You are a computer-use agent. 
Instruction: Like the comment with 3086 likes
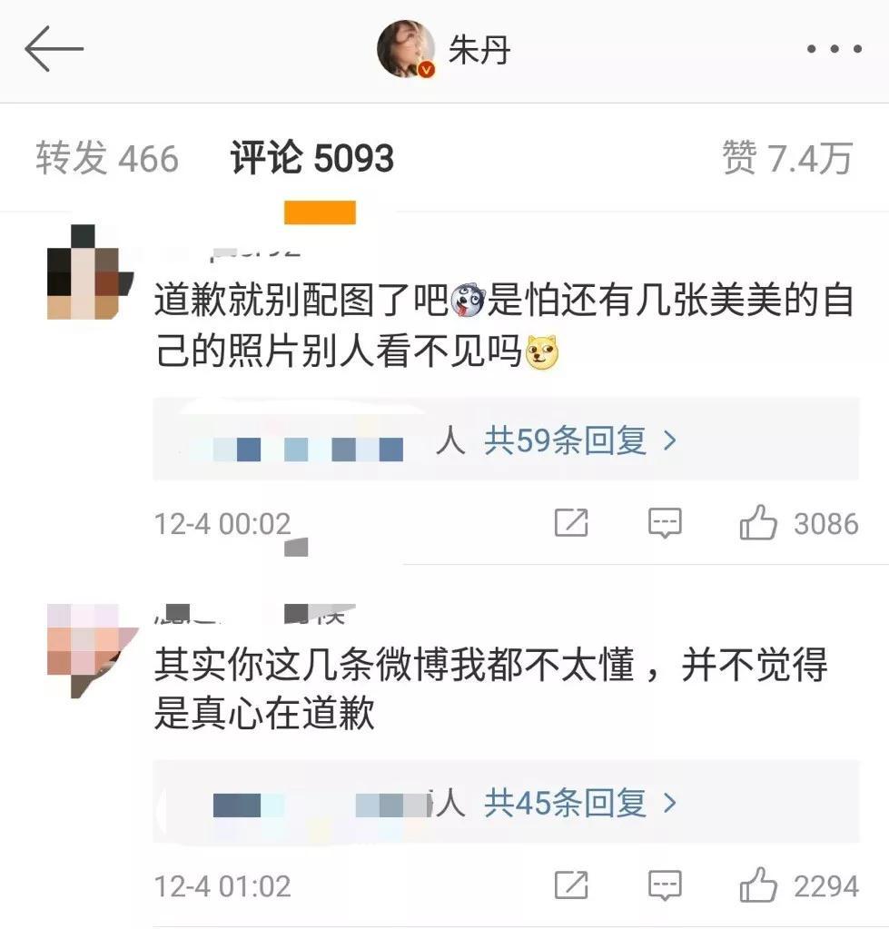point(757,523)
